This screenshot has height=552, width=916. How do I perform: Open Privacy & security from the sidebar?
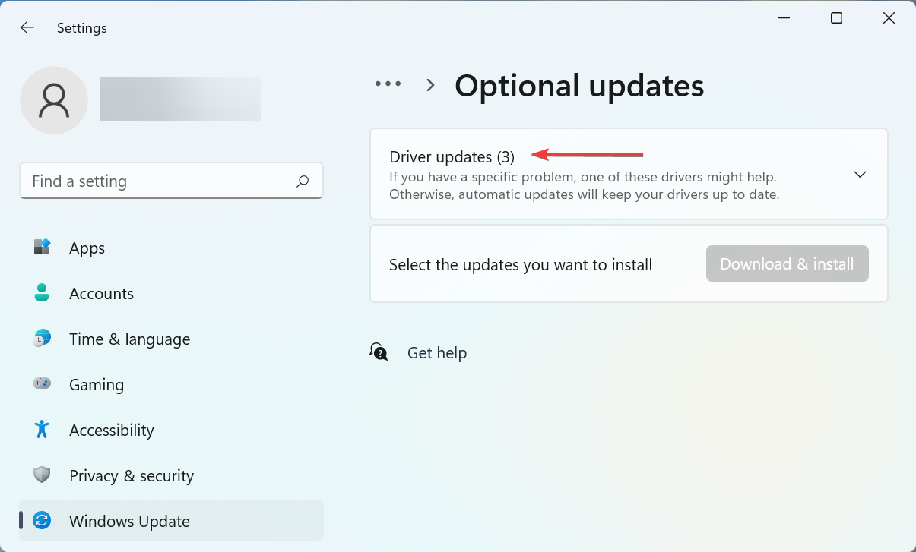point(131,475)
